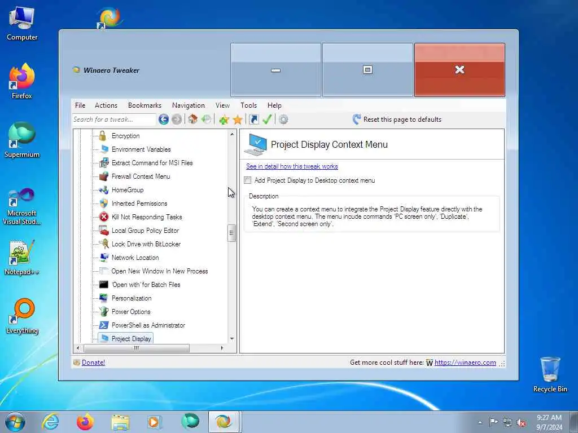Open the 'See in detail how this tweak works' link
Viewport: 578px width, 433px height.
click(292, 166)
